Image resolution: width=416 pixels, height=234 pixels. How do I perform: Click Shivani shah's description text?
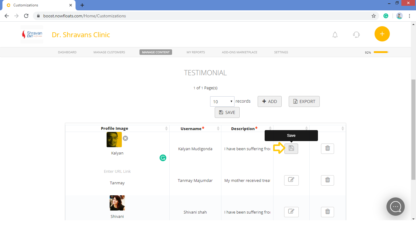coord(247,212)
